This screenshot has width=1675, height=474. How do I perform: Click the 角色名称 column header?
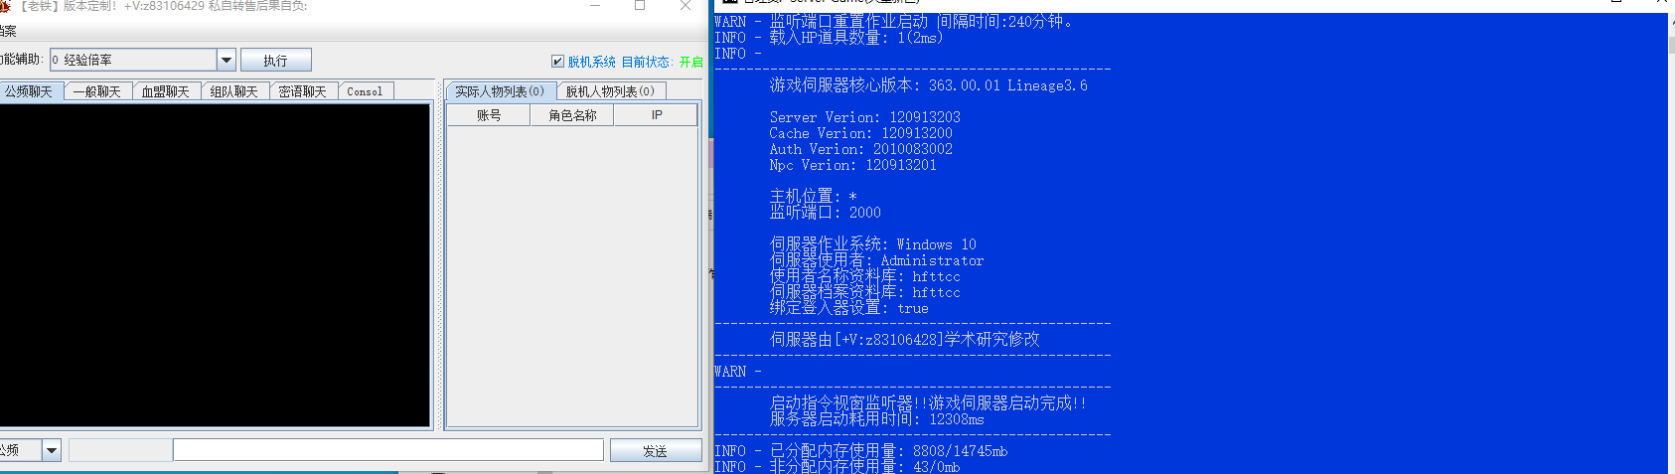click(x=572, y=115)
